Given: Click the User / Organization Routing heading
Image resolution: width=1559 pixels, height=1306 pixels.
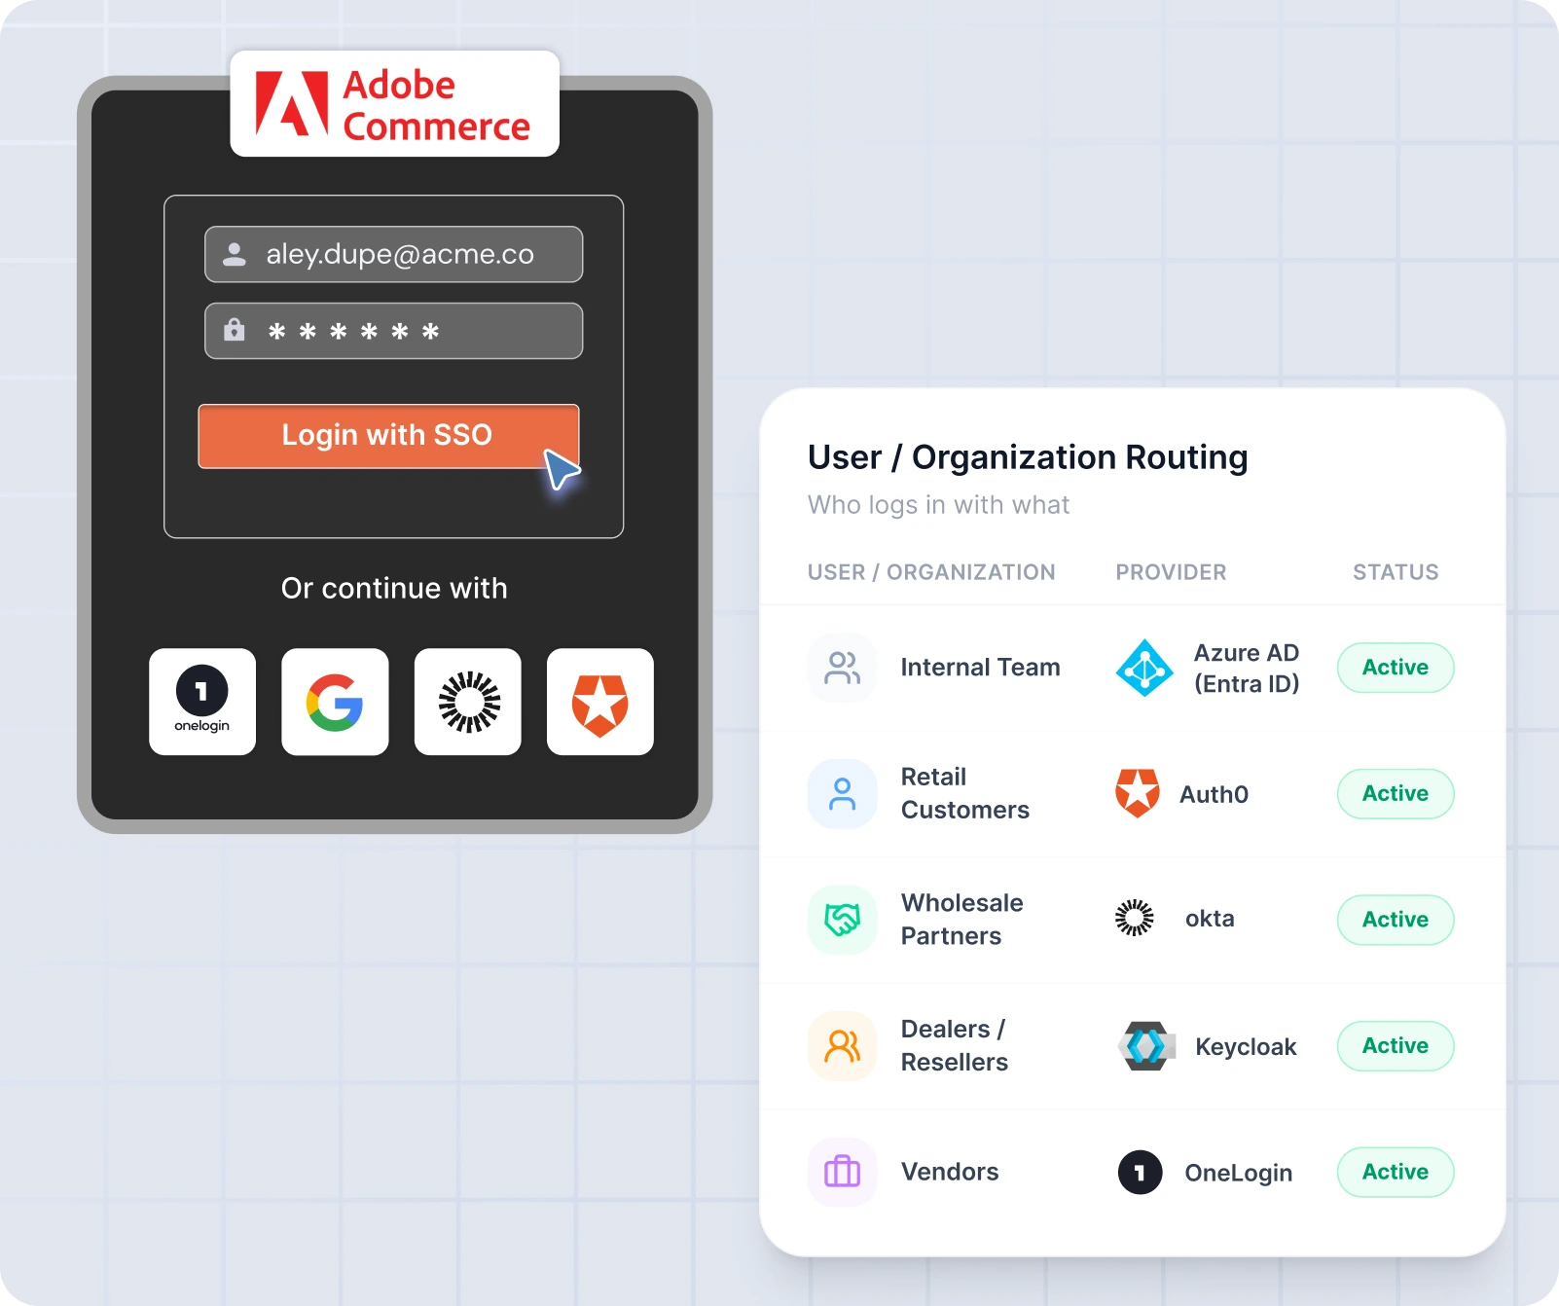Looking at the screenshot, I should point(1028,457).
